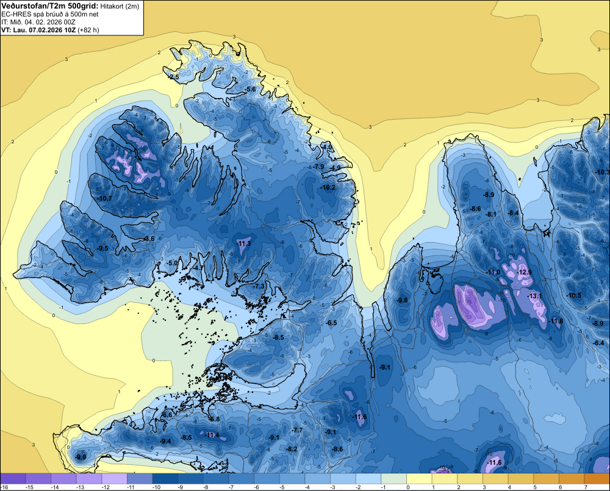Click the pale yellow swatch between 0 and 1
The height and width of the screenshot is (491, 610).
(x=419, y=478)
